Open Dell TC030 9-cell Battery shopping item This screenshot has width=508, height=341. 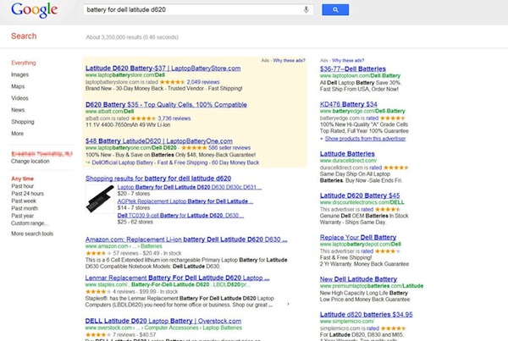(x=180, y=216)
